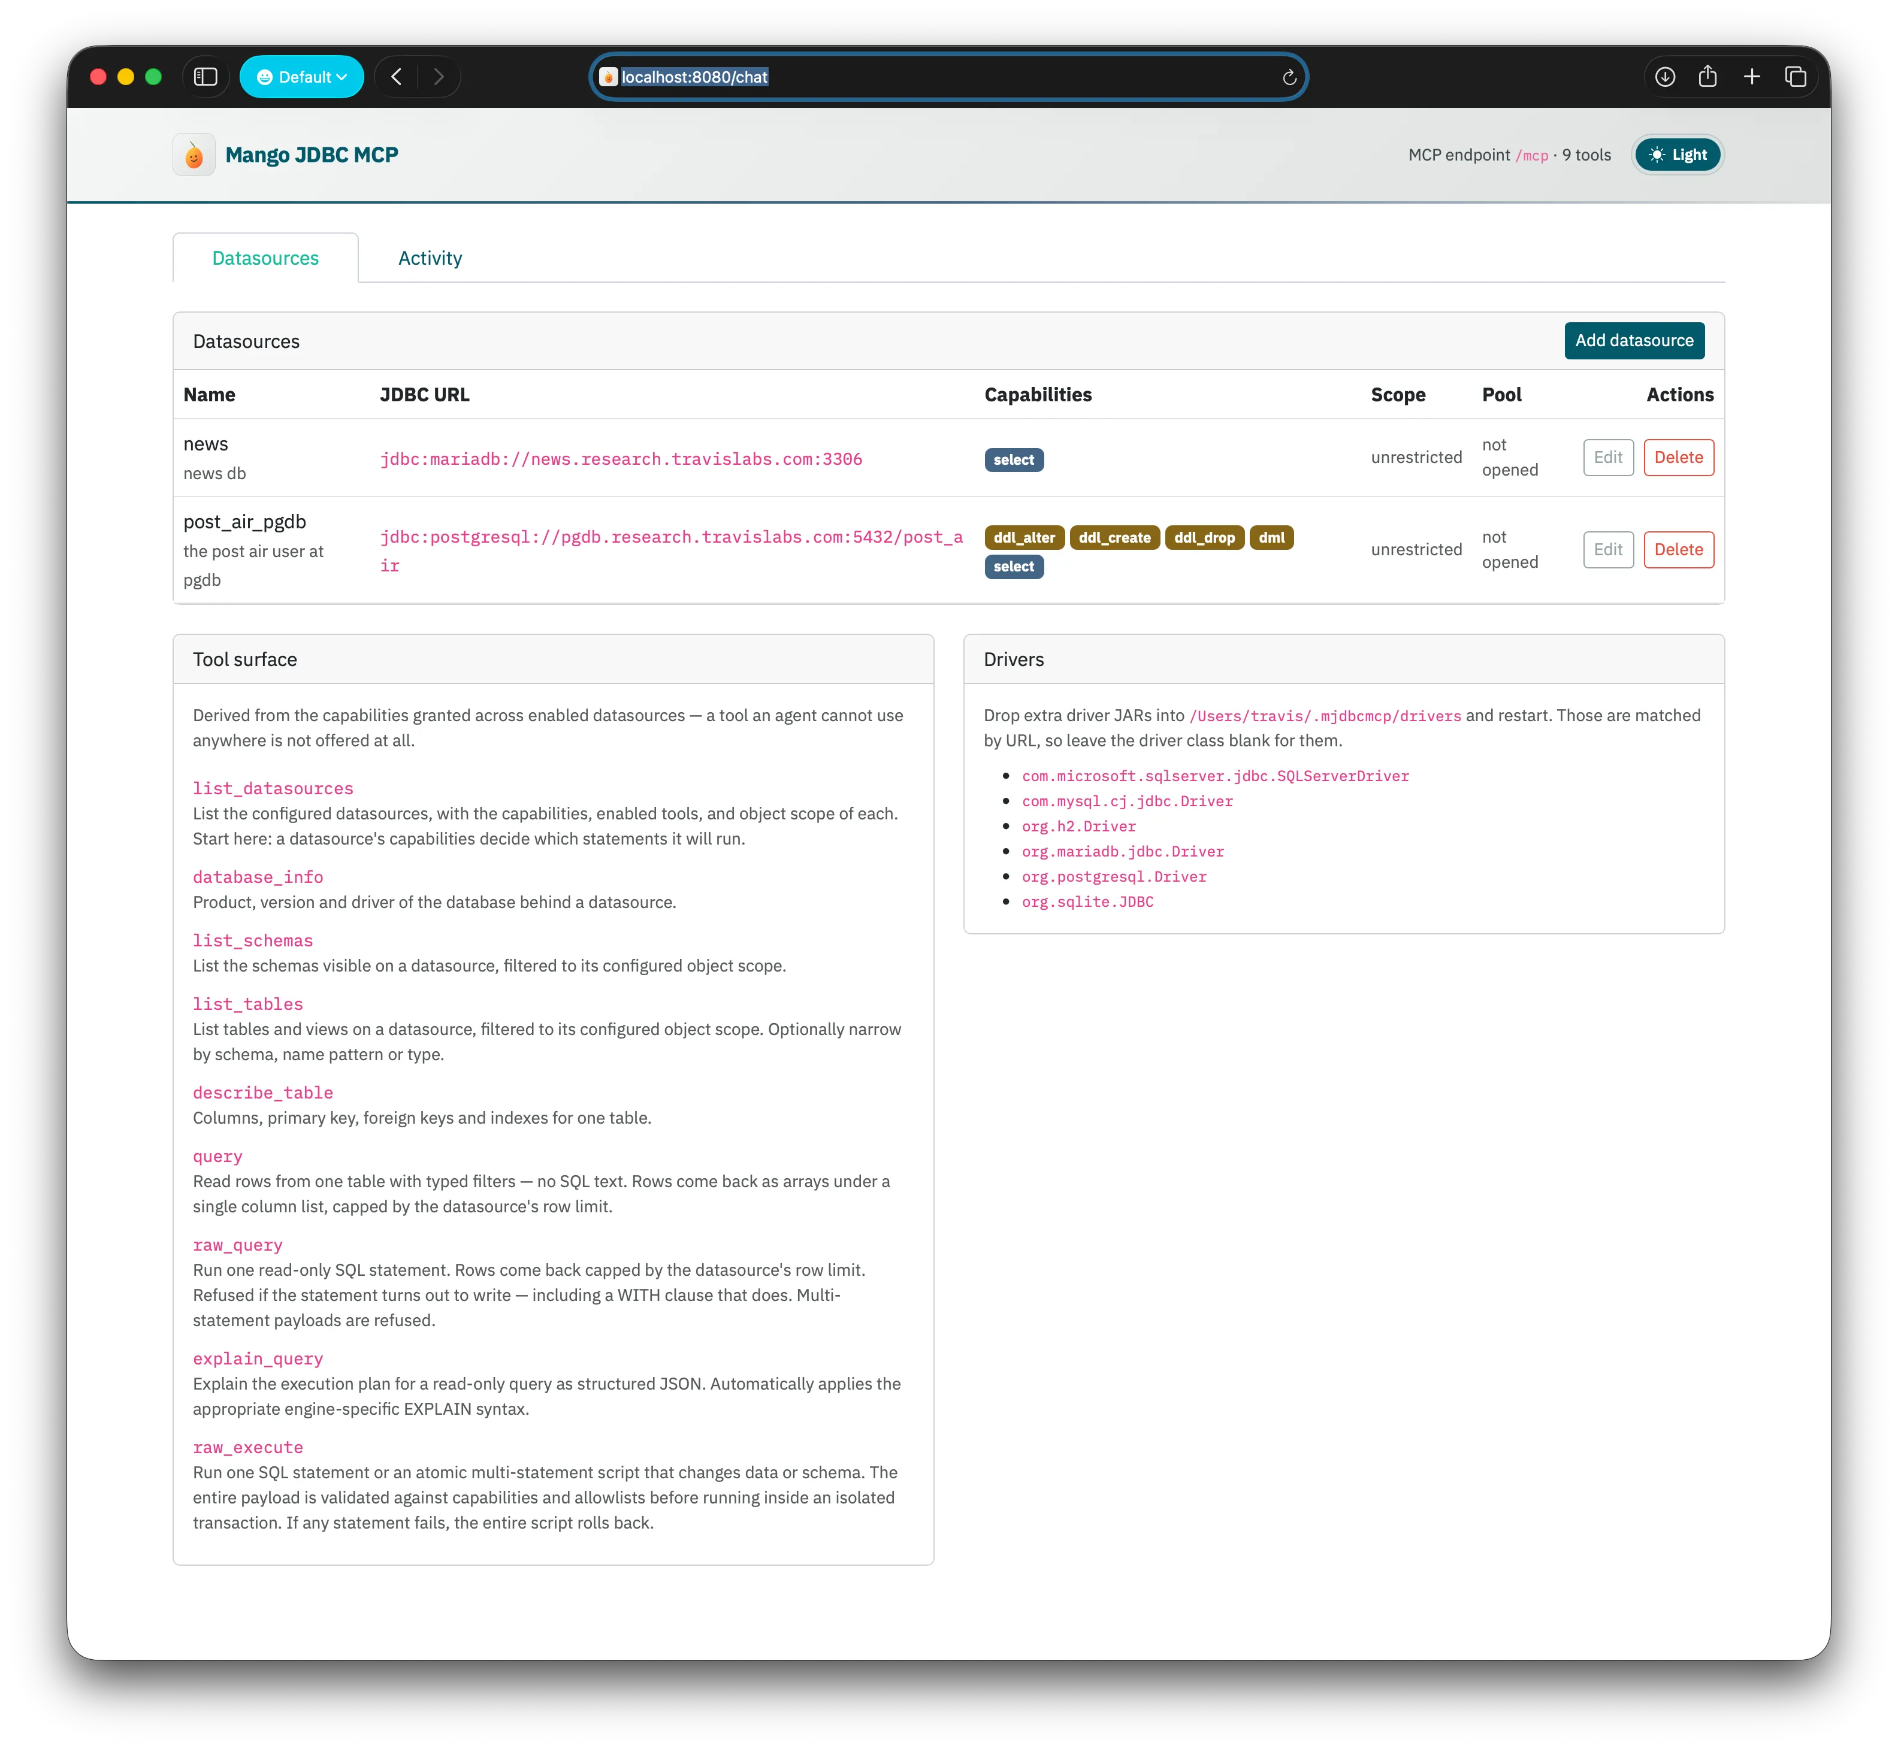Click the com.mysql.cj.jdbc.Driver entry
The image size is (1898, 1749).
pos(1128,801)
